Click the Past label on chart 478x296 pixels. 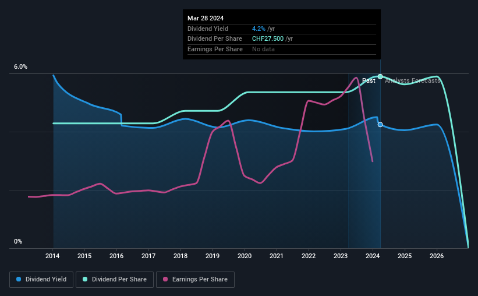[369, 80]
